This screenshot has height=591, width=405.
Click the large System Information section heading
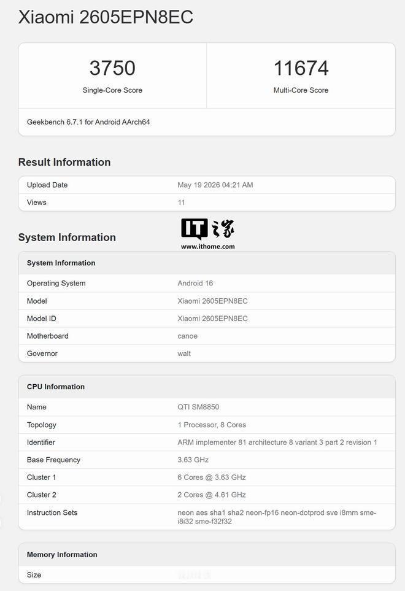click(x=67, y=238)
